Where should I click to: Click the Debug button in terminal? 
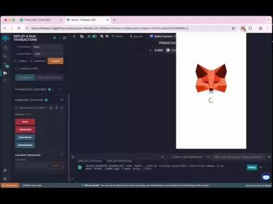click(x=252, y=168)
